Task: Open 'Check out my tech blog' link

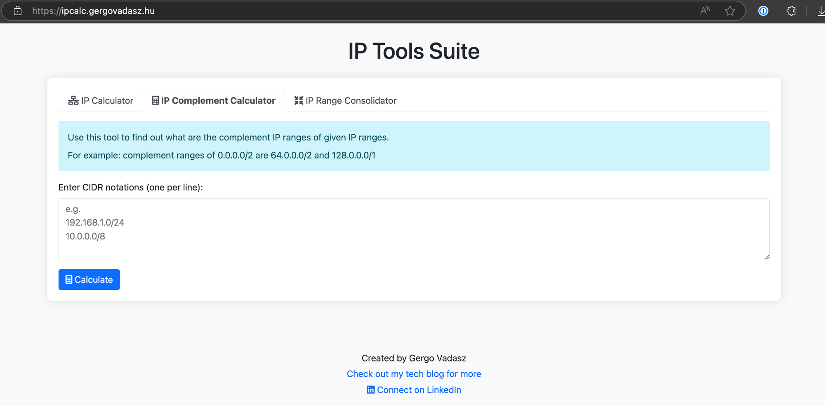Action: (x=414, y=374)
